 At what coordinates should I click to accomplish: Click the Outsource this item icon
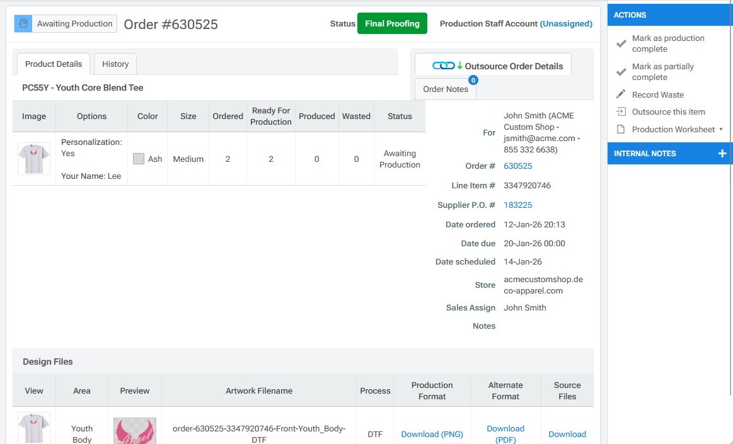[x=620, y=111]
